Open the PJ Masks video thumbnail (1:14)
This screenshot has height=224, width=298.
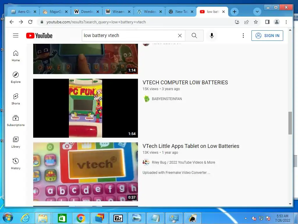(x=86, y=59)
